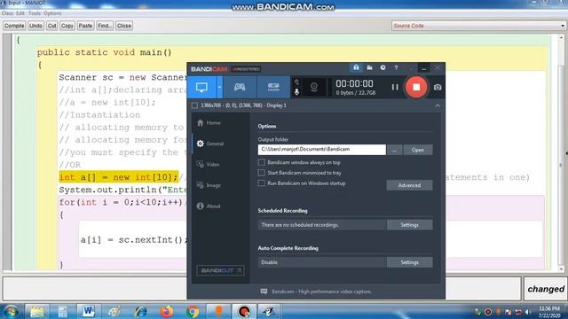Click the Bandicam lock icon
This screenshot has height=319, width=568.
tap(356, 67)
